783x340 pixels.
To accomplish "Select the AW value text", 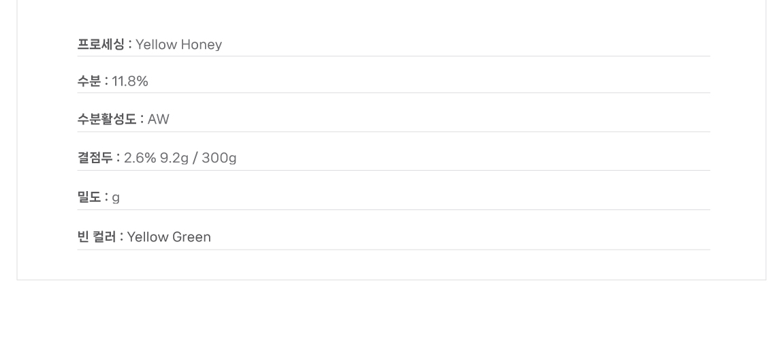I will (x=159, y=120).
